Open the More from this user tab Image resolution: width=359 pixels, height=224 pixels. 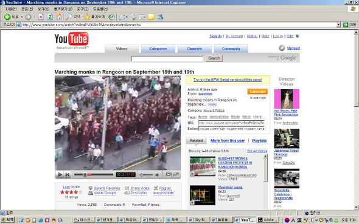click(228, 141)
